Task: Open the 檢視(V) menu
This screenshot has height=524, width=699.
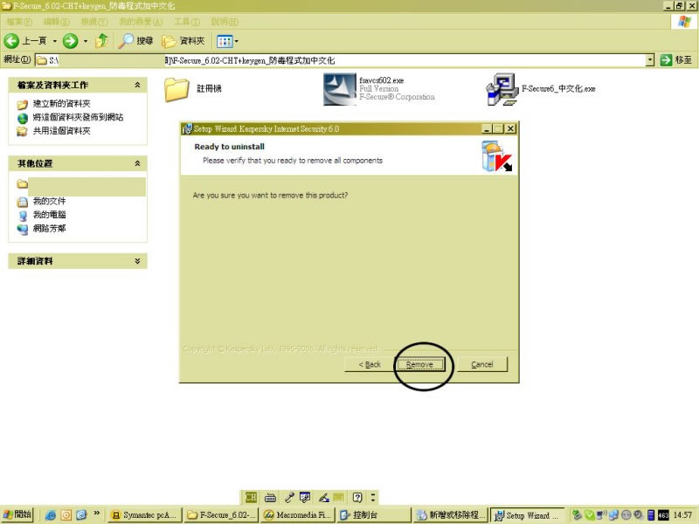Action: click(94, 21)
